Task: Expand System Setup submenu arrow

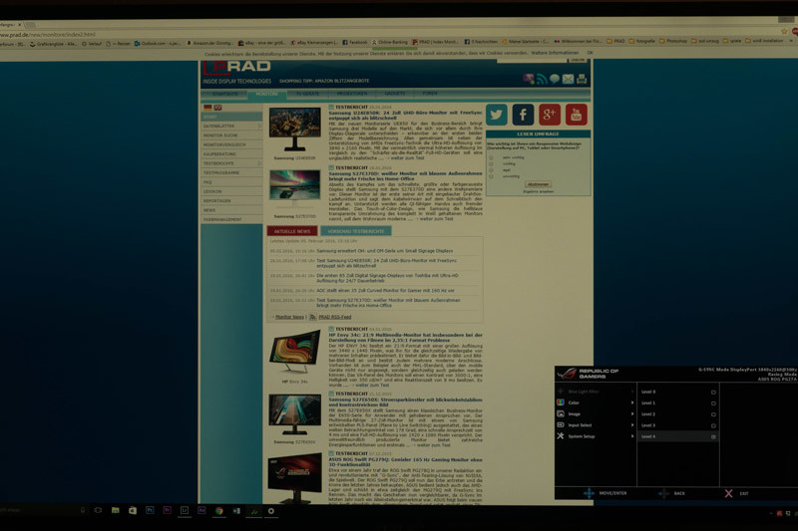Action: point(632,436)
